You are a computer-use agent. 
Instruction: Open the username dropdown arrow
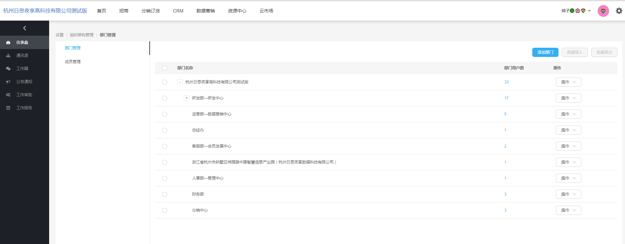point(589,11)
